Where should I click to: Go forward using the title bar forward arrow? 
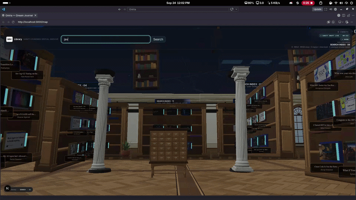pyautogui.click(x=125, y=9)
